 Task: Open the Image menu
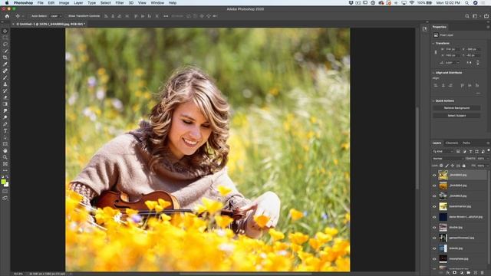pyautogui.click(x=64, y=3)
